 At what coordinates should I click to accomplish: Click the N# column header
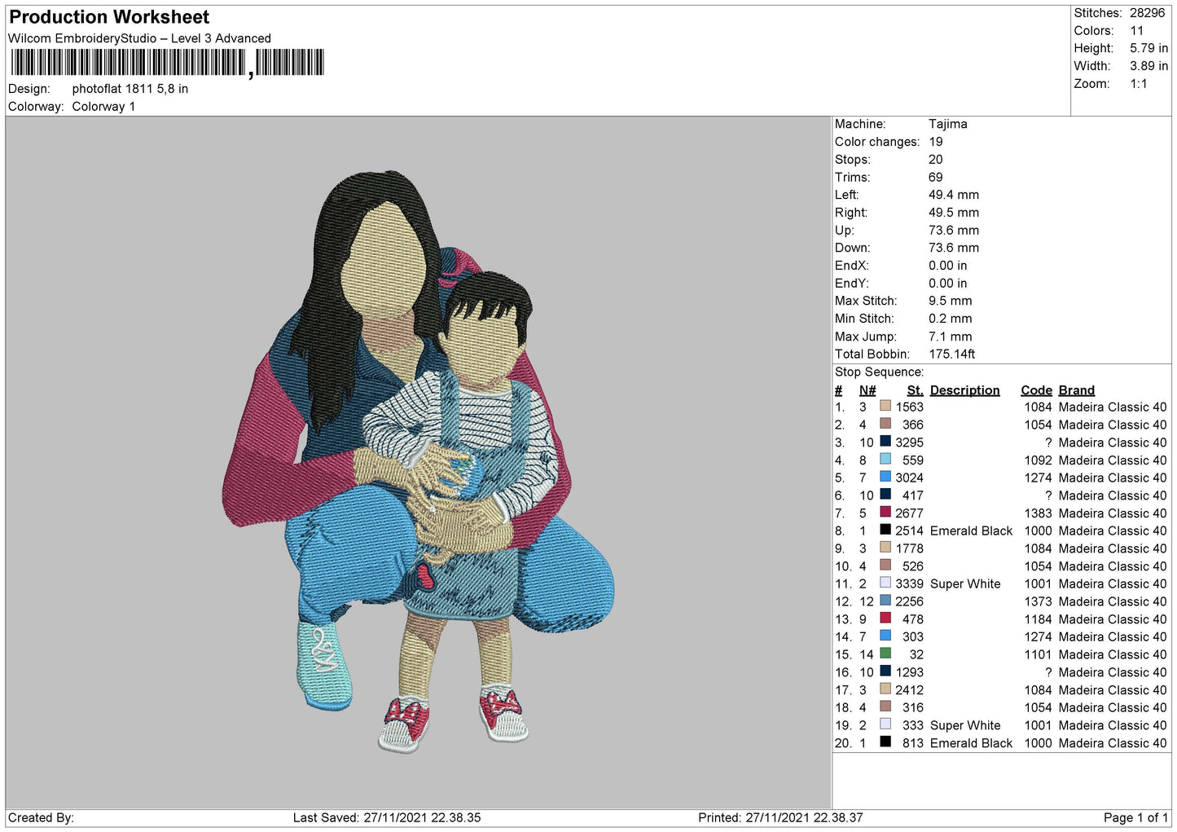pyautogui.click(x=867, y=390)
